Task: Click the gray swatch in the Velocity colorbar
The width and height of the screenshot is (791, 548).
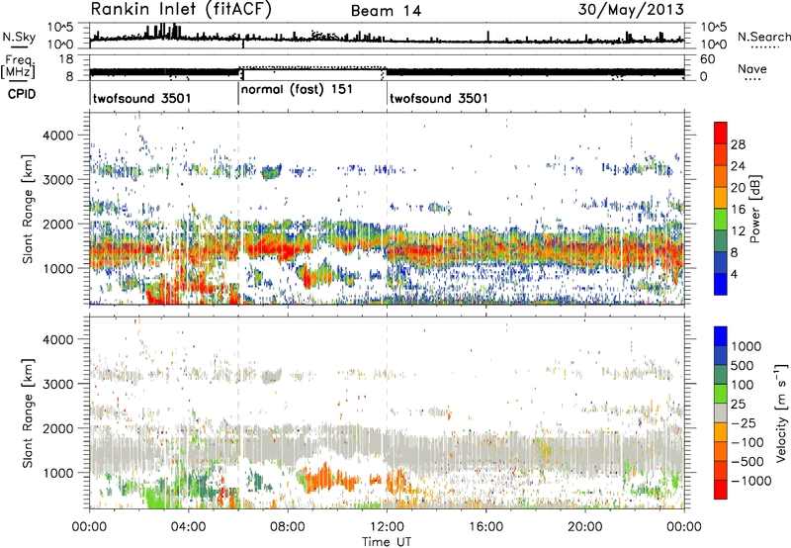Action: (721, 412)
